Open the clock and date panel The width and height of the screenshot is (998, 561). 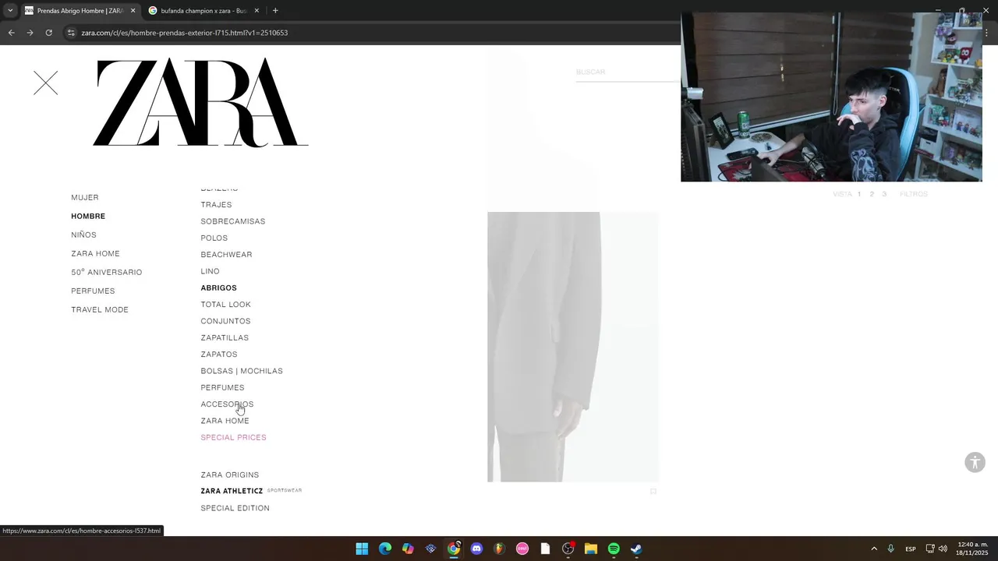[x=972, y=549]
